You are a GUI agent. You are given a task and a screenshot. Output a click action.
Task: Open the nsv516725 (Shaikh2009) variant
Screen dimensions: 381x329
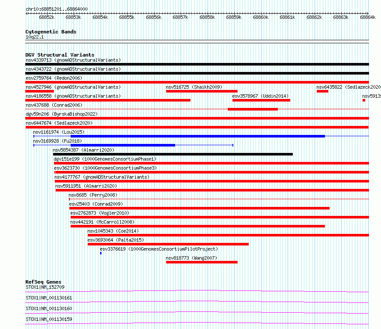194,87
